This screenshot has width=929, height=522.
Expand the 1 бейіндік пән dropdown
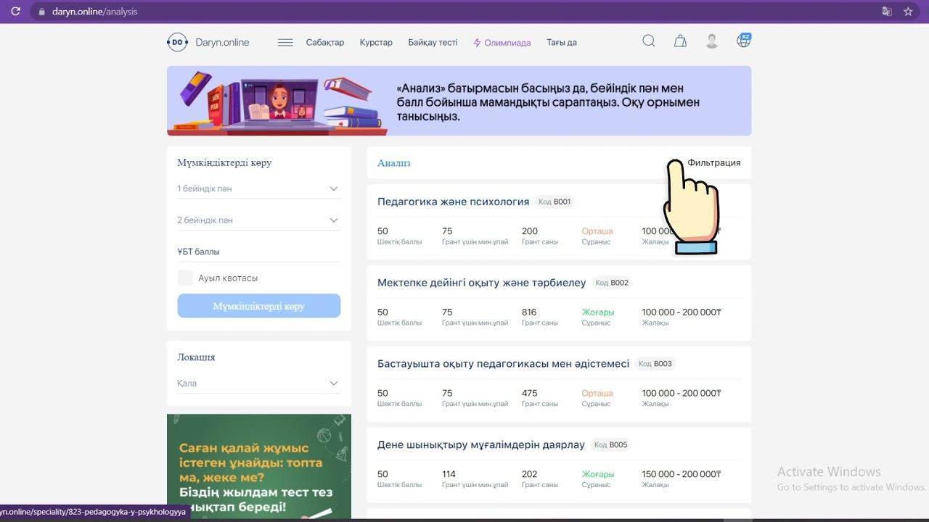coord(258,188)
